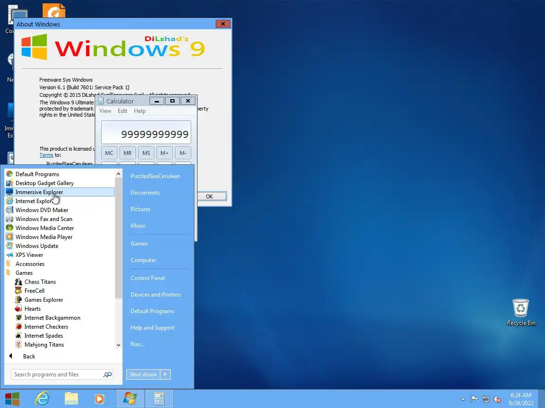Open Recycle Bin on desktop
The width and height of the screenshot is (545, 408).
pos(521,312)
